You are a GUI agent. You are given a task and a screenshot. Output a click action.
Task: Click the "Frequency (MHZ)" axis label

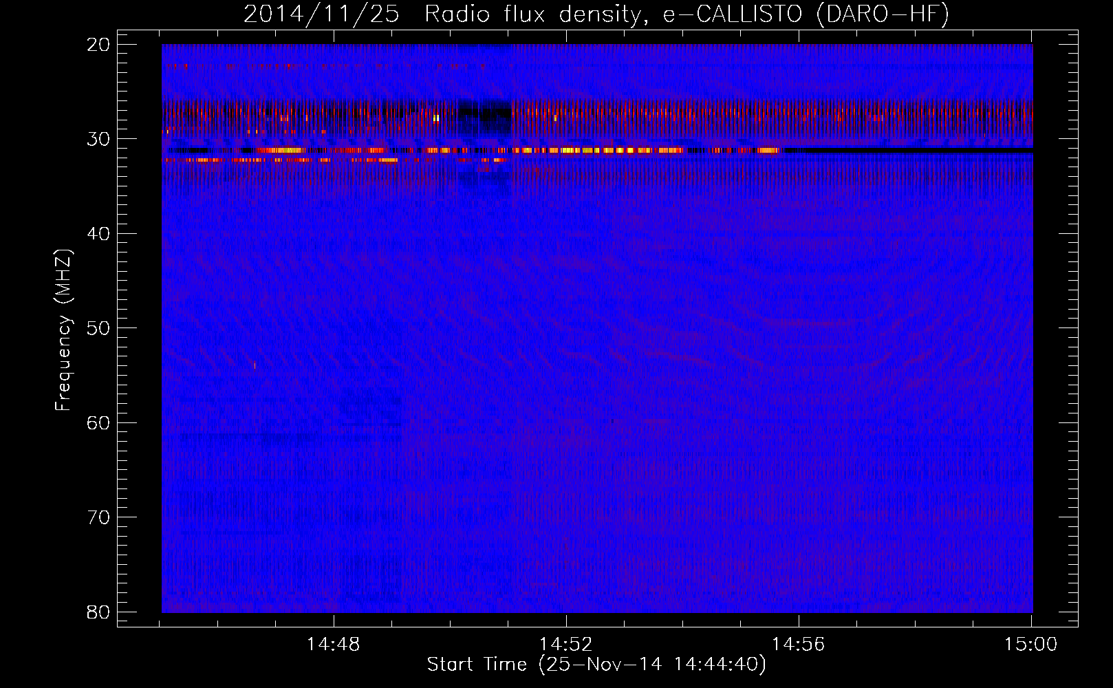pyautogui.click(x=63, y=330)
